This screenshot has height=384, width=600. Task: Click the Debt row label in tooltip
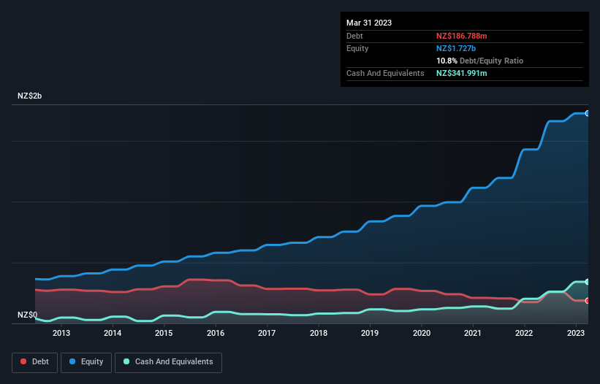[354, 36]
